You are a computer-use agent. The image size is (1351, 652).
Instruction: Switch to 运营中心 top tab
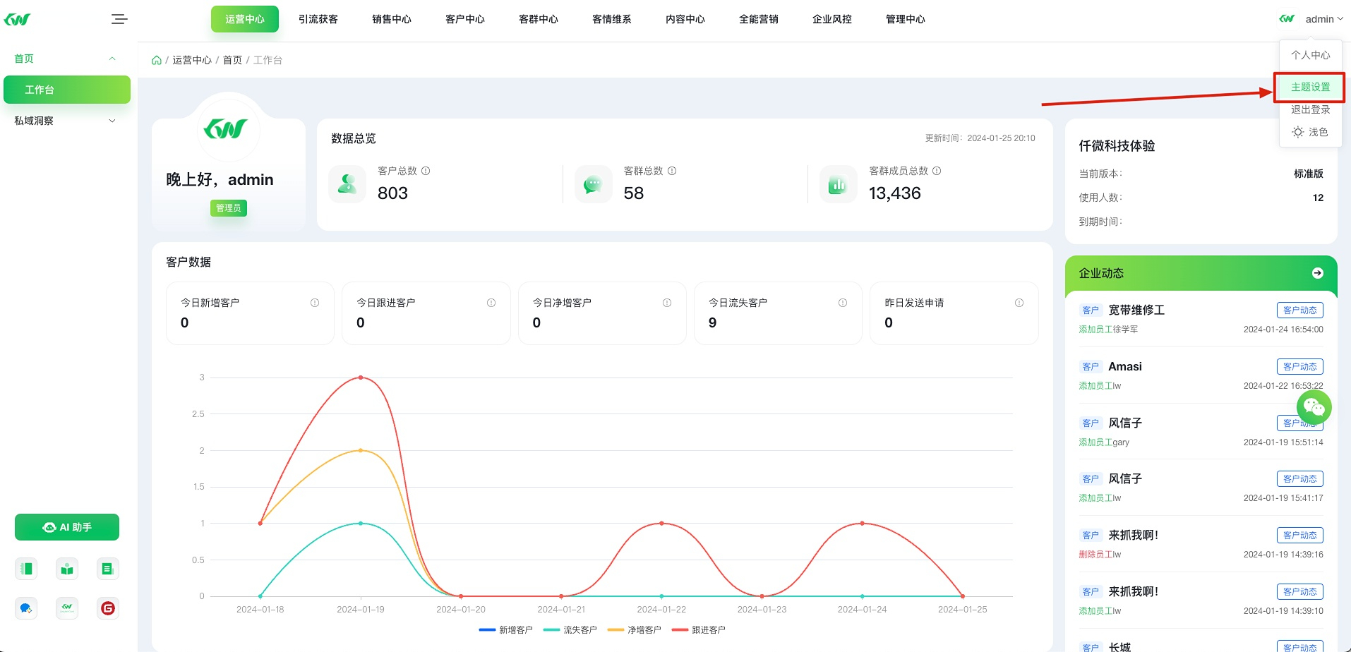pos(245,19)
